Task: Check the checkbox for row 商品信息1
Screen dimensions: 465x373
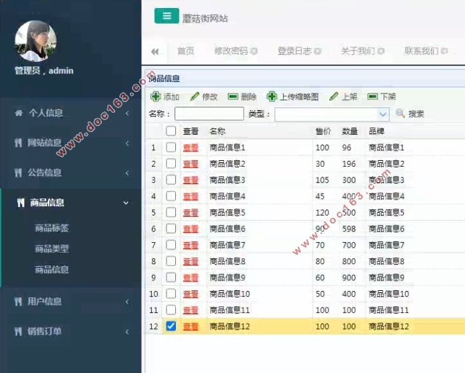Action: [x=171, y=147]
